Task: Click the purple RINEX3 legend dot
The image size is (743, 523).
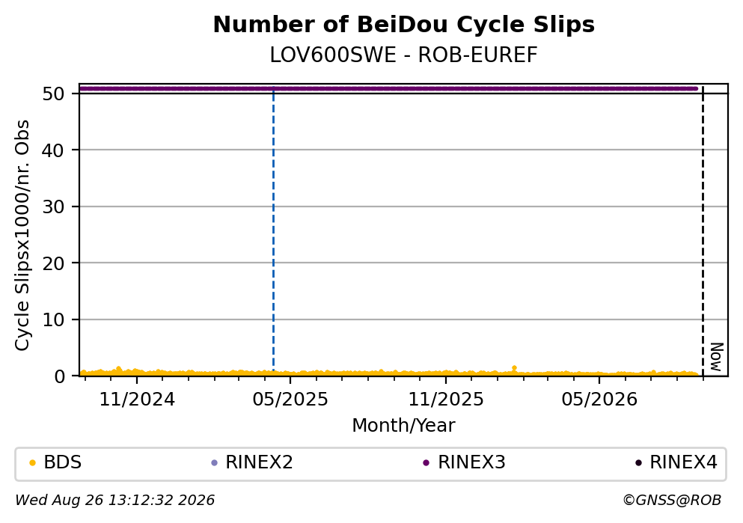Action: coord(426,463)
